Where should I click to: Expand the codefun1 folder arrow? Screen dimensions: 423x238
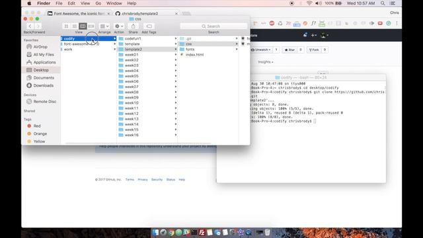(x=176, y=38)
